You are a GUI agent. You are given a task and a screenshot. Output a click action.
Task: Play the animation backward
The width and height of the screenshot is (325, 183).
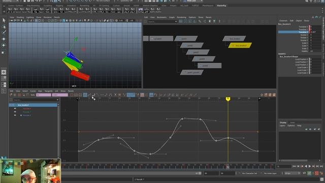coord(306,166)
